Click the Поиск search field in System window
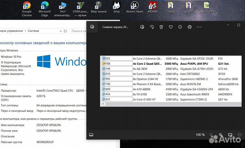This screenshot has height=148, width=245. (x=78, y=31)
